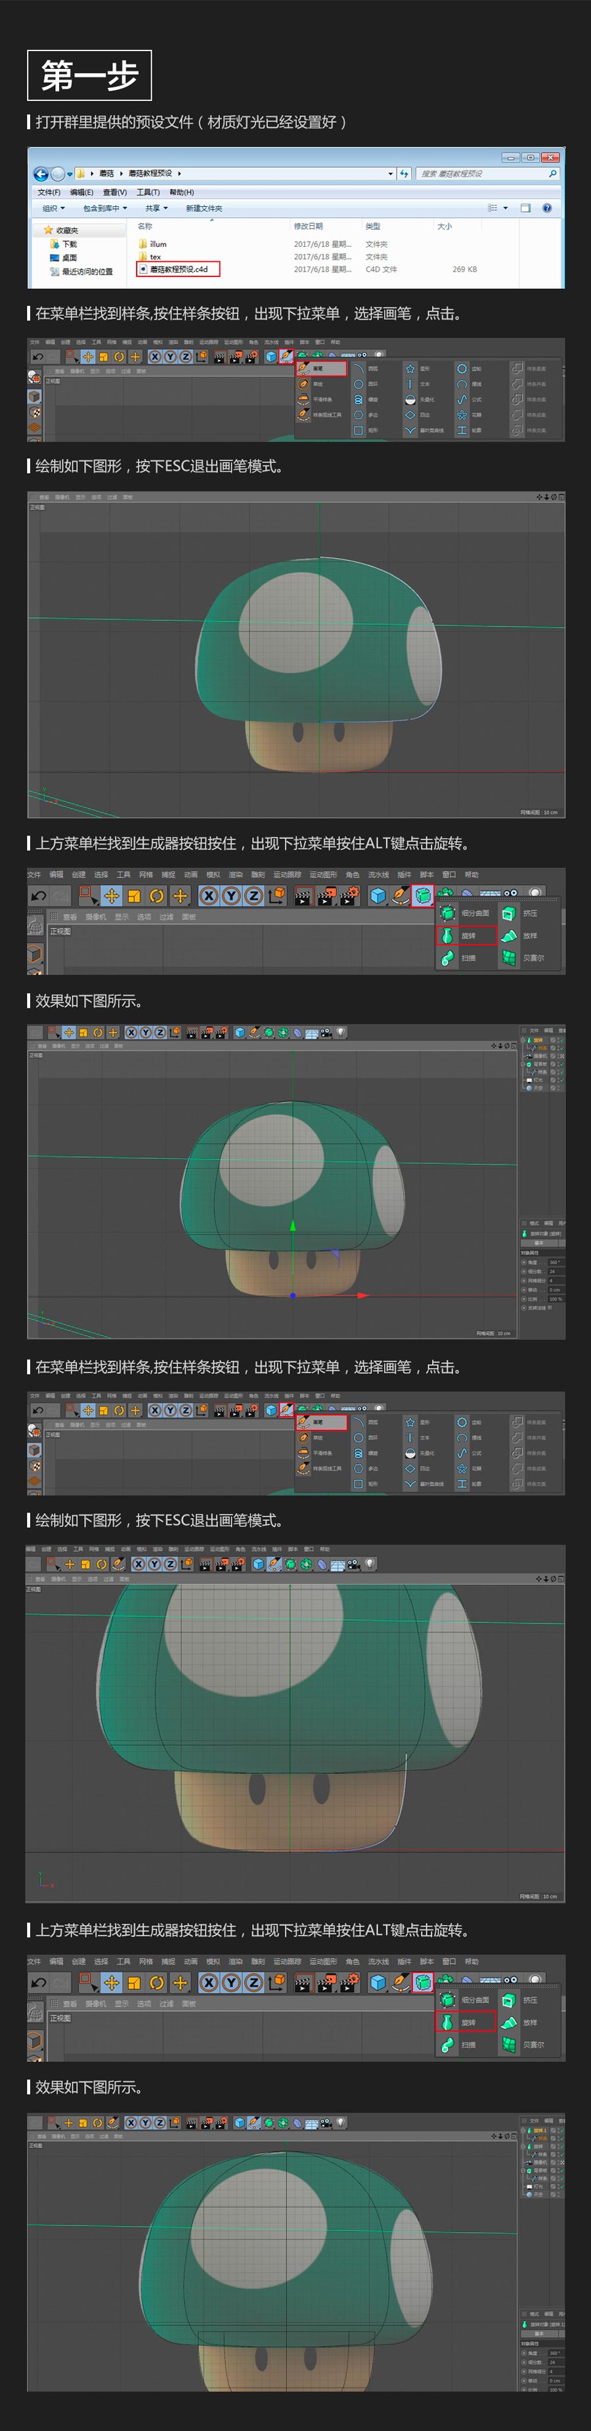Click the 新建文件夹 button

point(204,209)
